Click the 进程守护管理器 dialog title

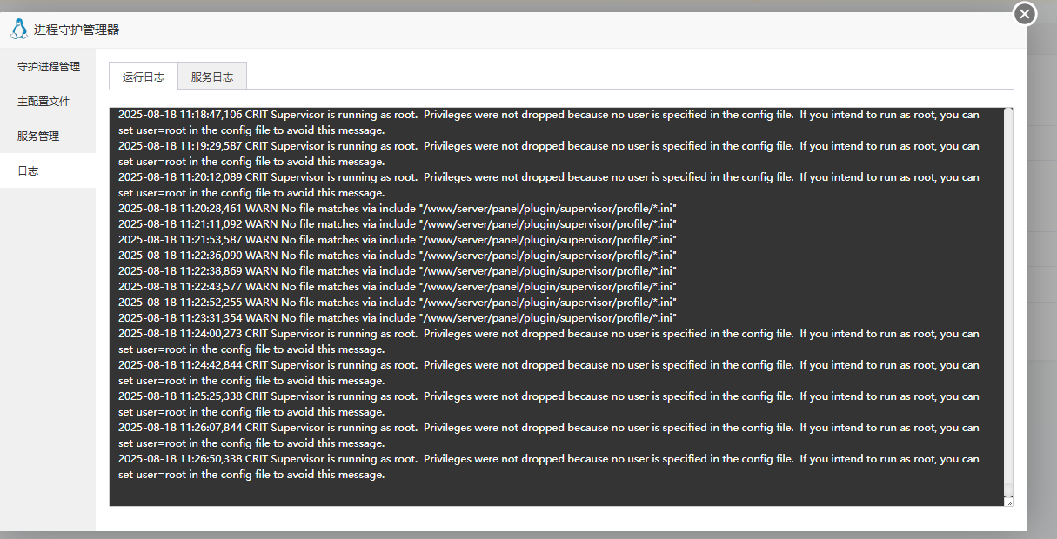[77, 30]
